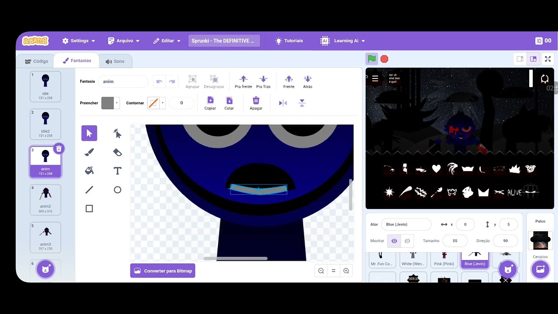Paste with the Colar icon
The height and width of the screenshot is (314, 558).
tap(229, 101)
